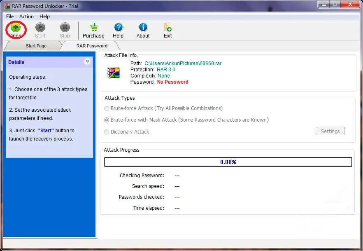Click the green Open toolbar icon

pyautogui.click(x=16, y=28)
